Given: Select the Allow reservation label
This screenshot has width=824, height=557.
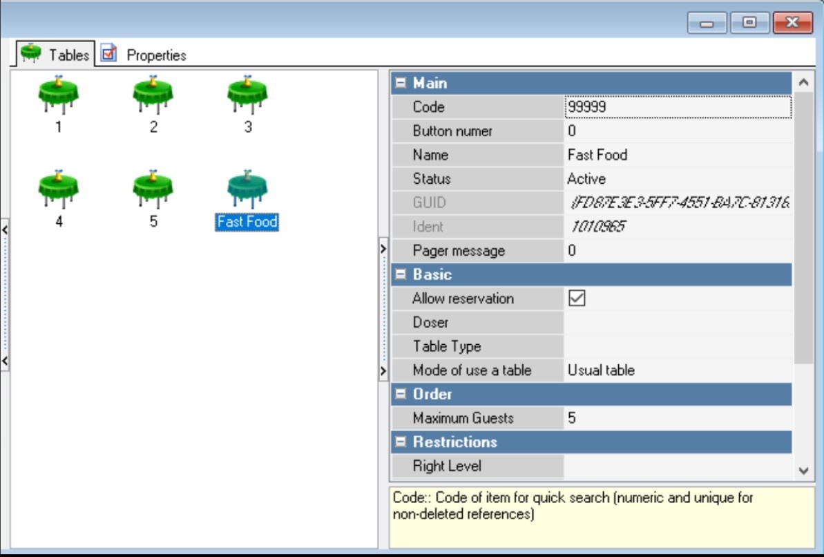Looking at the screenshot, I should tap(463, 299).
